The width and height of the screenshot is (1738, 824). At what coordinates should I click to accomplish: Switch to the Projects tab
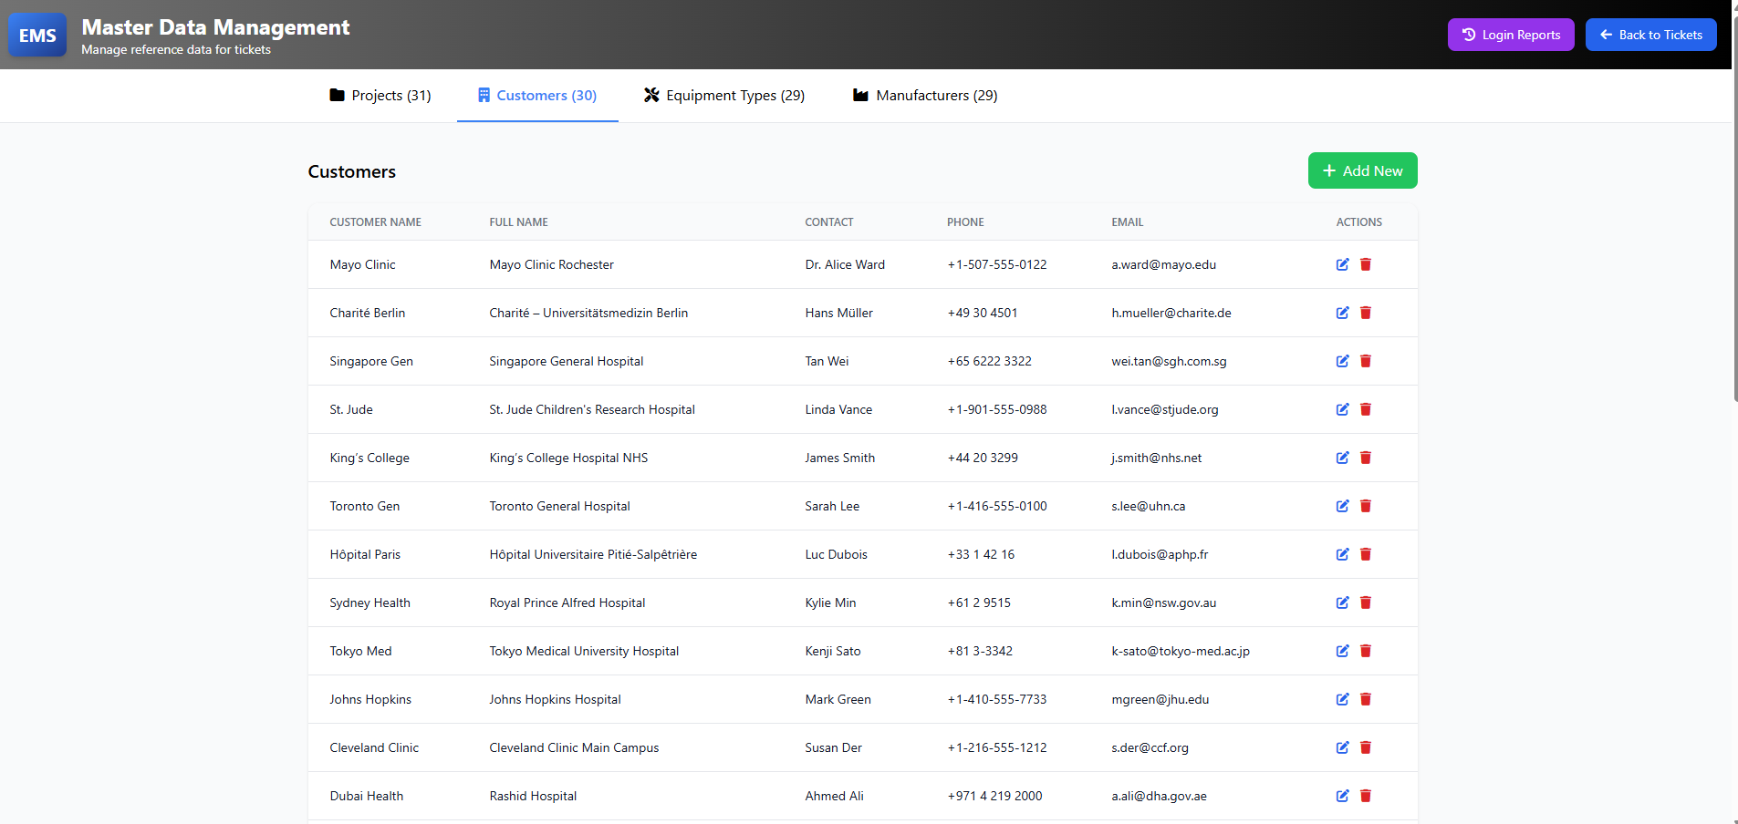click(380, 95)
